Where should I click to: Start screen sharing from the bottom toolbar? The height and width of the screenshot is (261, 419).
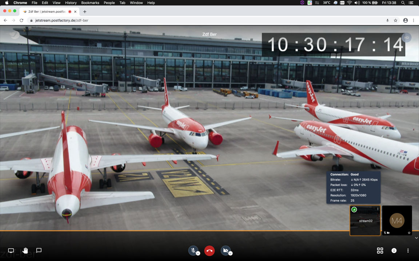tap(11, 250)
